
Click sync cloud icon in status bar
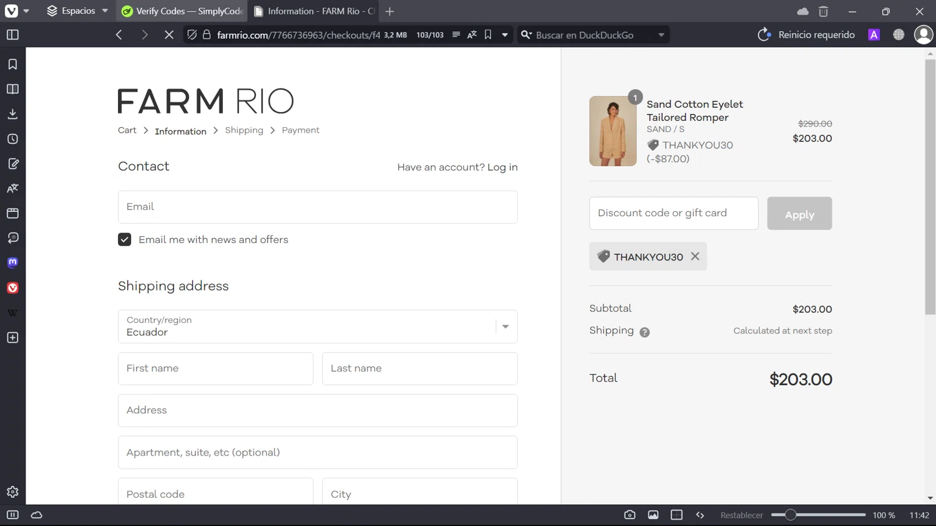point(37,515)
